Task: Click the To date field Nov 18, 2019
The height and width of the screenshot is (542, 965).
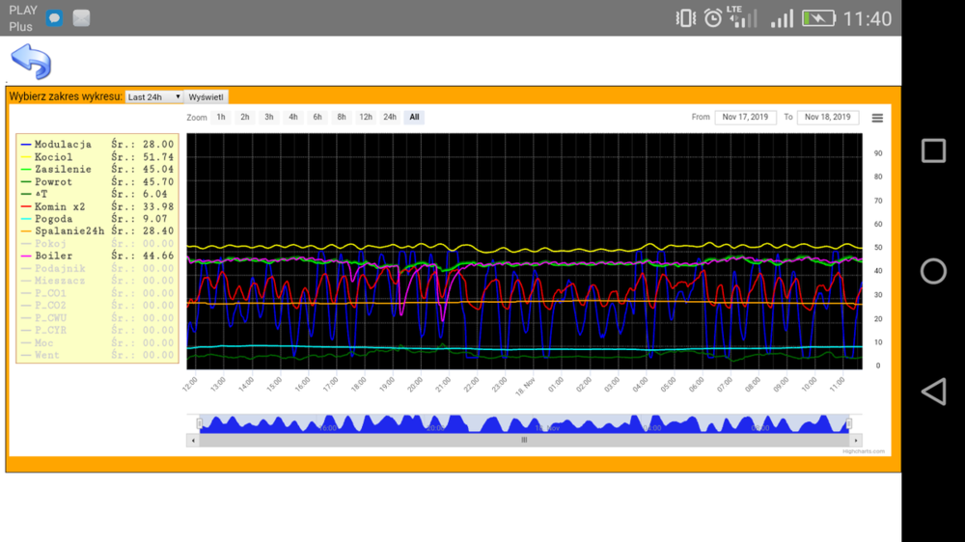Action: 827,118
